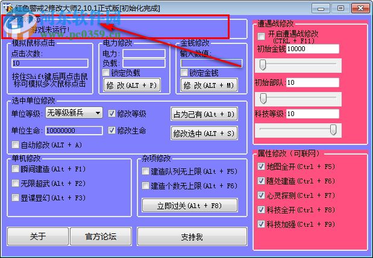Uncheck 地图全开 (Ctrl + F5)
Screen dimensions: 373x258
pyautogui.click(x=261, y=167)
